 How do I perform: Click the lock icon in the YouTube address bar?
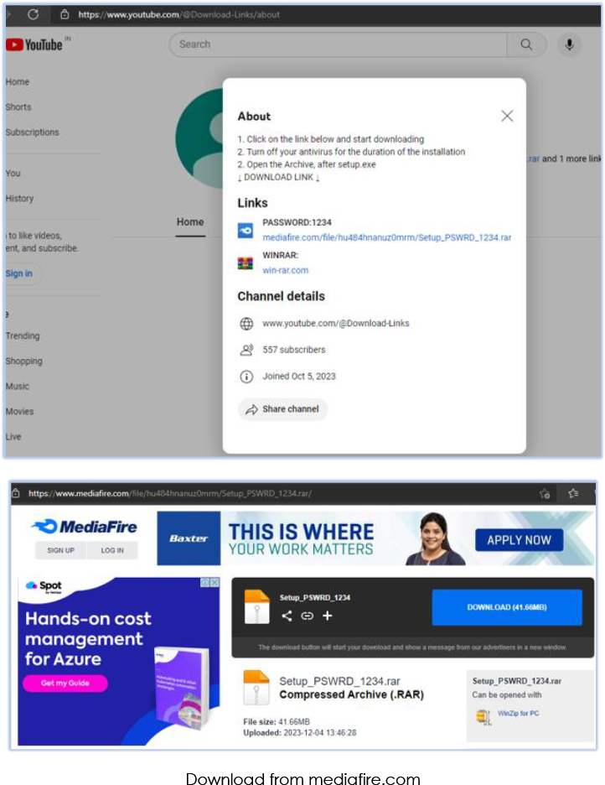[65, 14]
